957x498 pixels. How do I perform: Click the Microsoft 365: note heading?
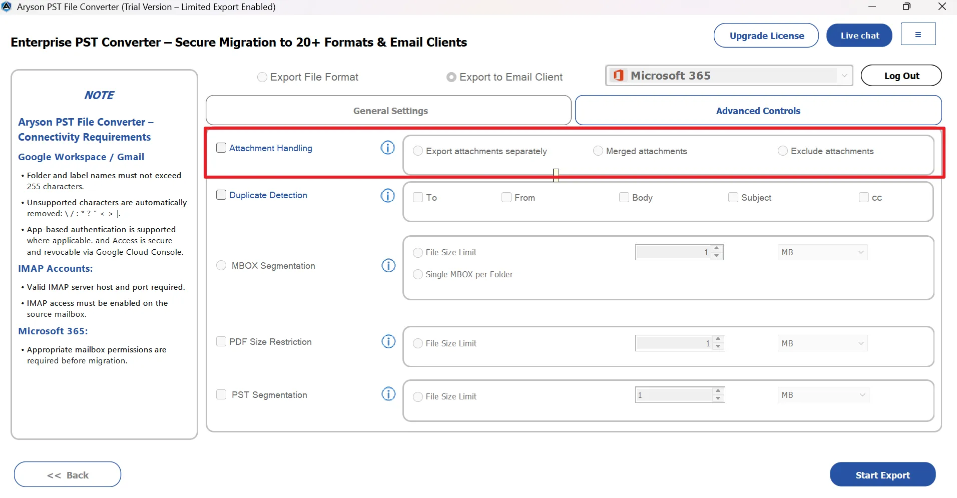point(53,331)
